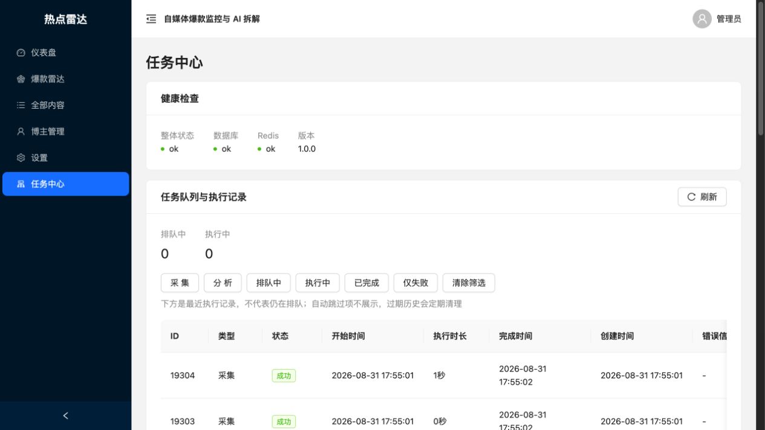Open 全部内容 in the sidebar
Viewport: 765px width, 430px height.
coord(65,105)
